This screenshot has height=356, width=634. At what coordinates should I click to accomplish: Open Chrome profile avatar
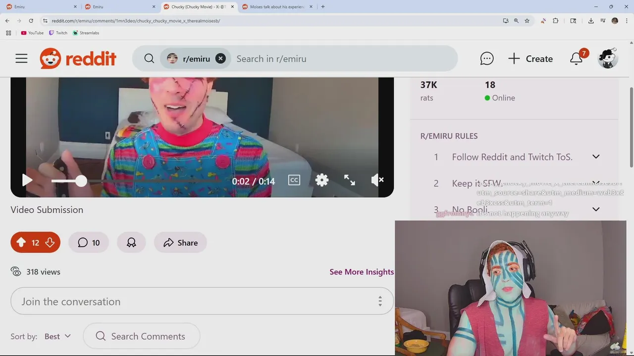[615, 21]
